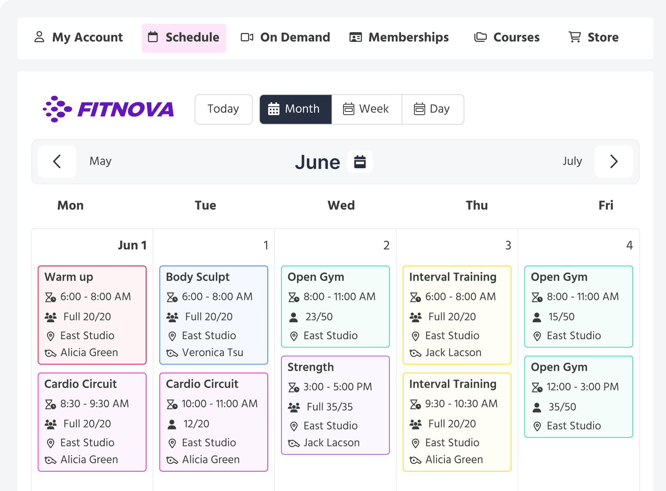This screenshot has height=491, width=666.
Task: Switch to the On Demand tab
Action: coord(285,37)
